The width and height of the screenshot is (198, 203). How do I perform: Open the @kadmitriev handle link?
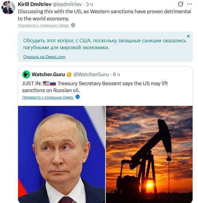pyautogui.click(x=67, y=4)
